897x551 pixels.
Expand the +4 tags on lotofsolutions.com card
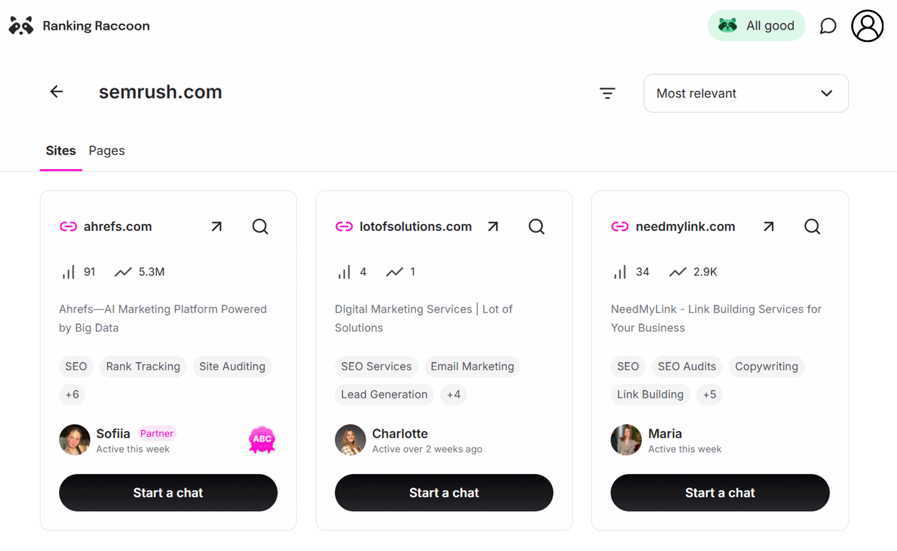coord(454,395)
